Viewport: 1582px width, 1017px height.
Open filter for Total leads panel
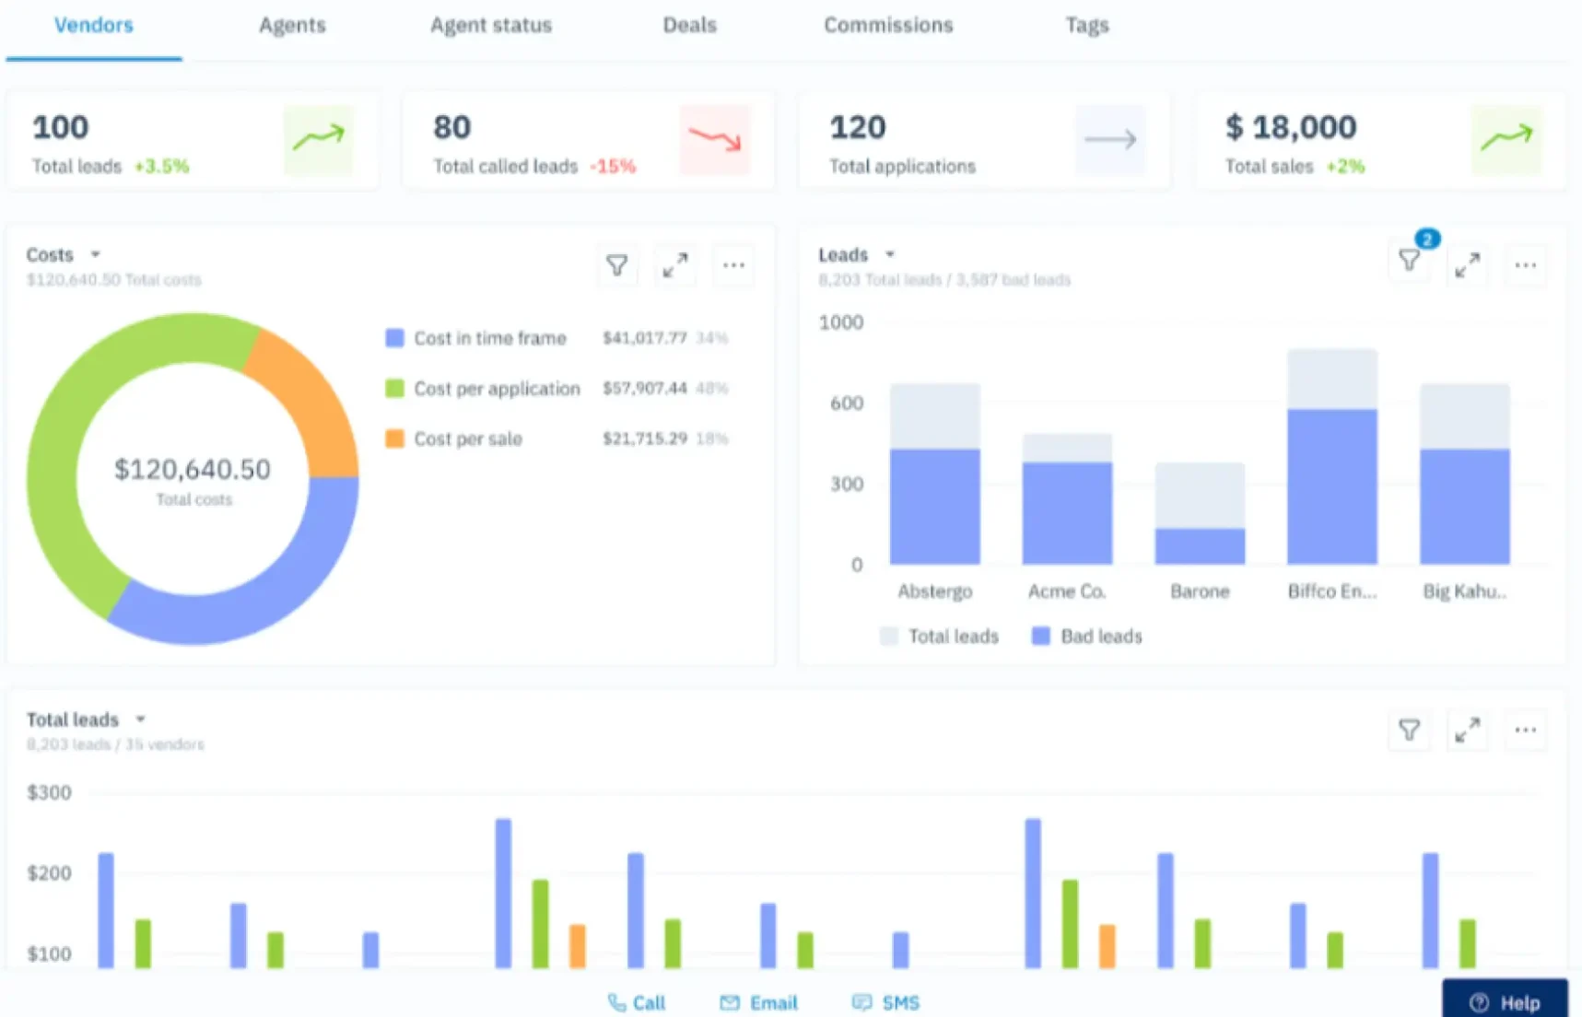tap(1409, 731)
